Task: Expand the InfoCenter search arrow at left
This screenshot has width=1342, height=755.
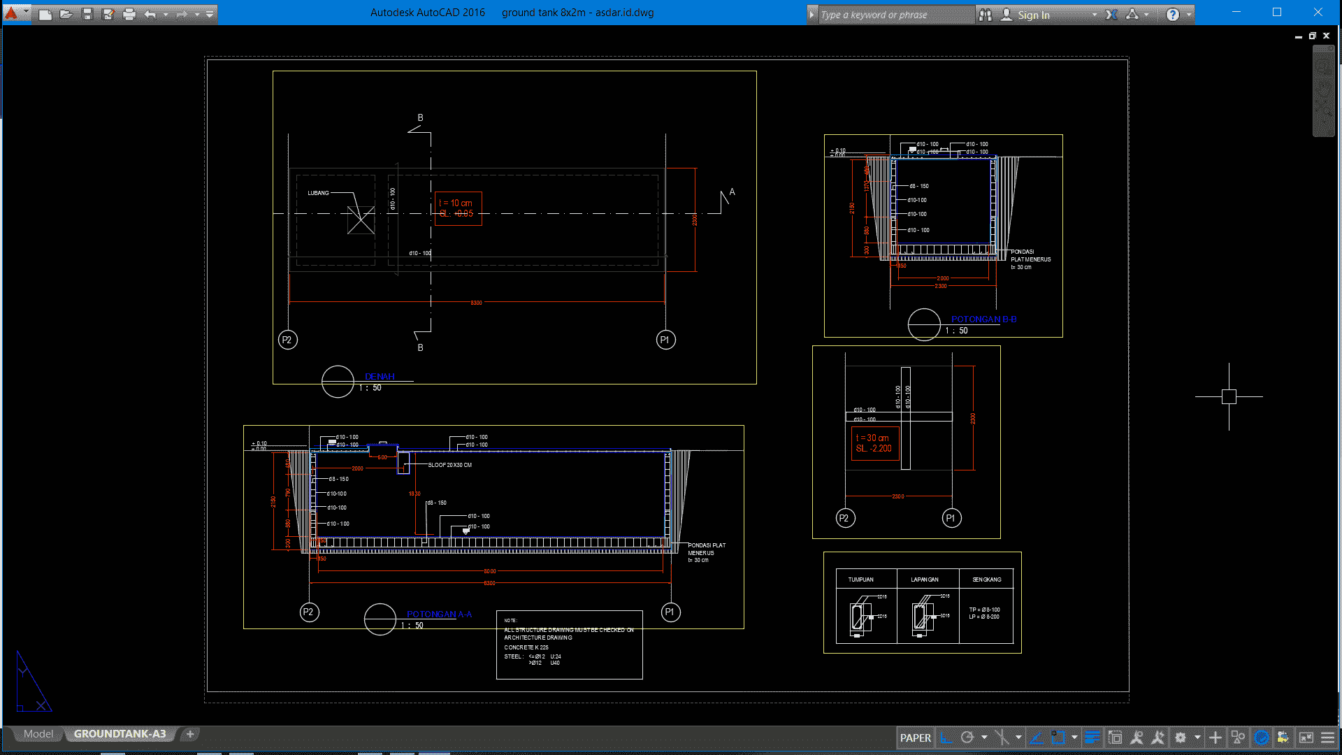Action: pyautogui.click(x=811, y=15)
